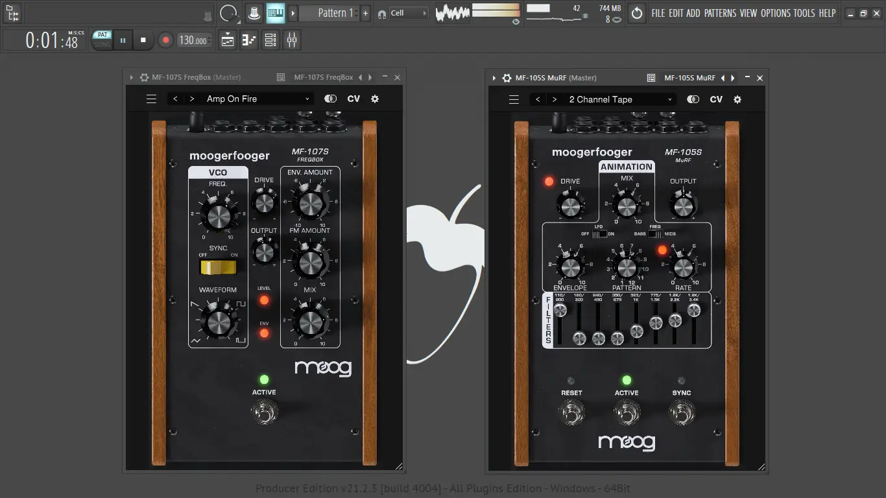Image resolution: width=886 pixels, height=498 pixels.
Task: Open the mixer view
Action: click(292, 40)
